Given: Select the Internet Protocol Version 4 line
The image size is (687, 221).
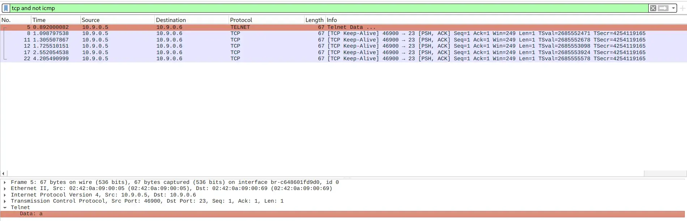Looking at the screenshot, I should point(103,195).
